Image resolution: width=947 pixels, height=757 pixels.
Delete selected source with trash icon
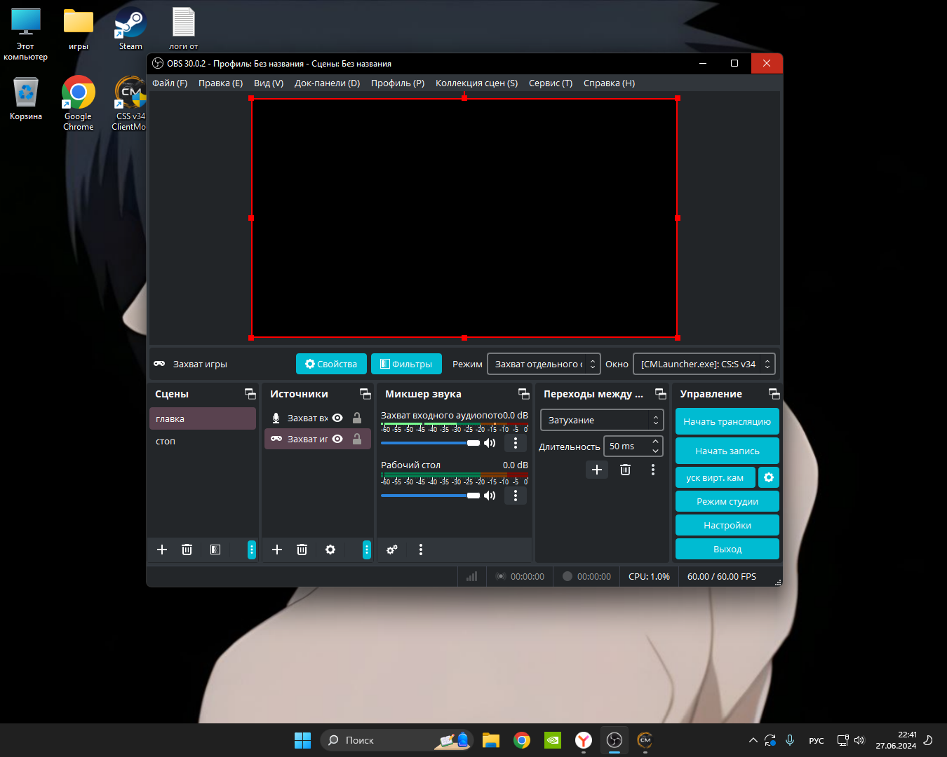302,550
